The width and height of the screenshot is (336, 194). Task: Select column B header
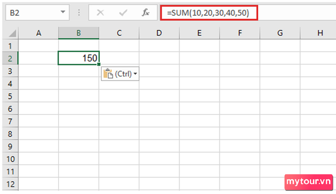click(79, 33)
